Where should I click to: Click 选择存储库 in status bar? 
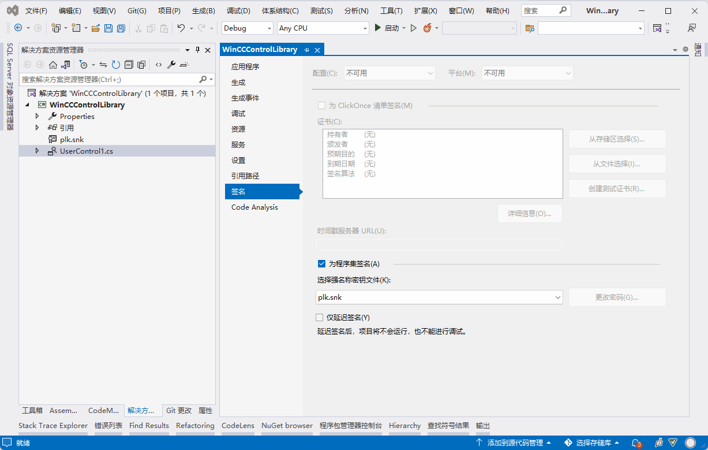point(591,442)
